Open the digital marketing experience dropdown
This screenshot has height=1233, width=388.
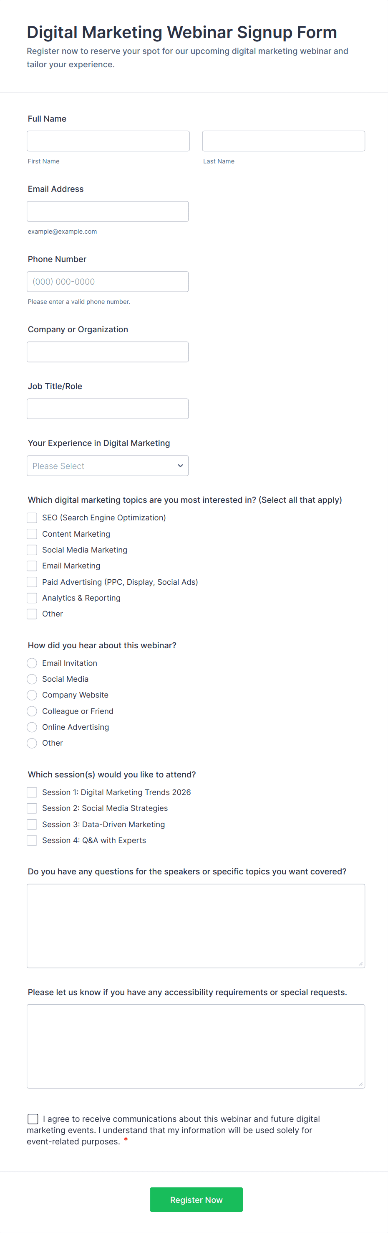coord(108,465)
